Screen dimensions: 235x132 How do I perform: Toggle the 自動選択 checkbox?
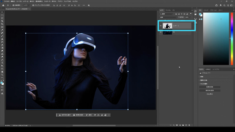[14, 5]
